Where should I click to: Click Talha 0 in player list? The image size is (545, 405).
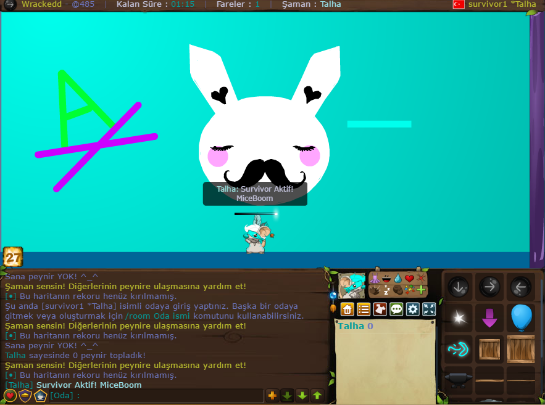coord(356,326)
